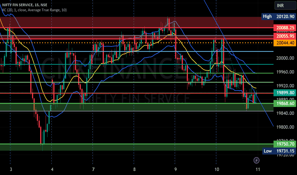Click the 19840.00 price axis tick

pyautogui.click(x=285, y=113)
